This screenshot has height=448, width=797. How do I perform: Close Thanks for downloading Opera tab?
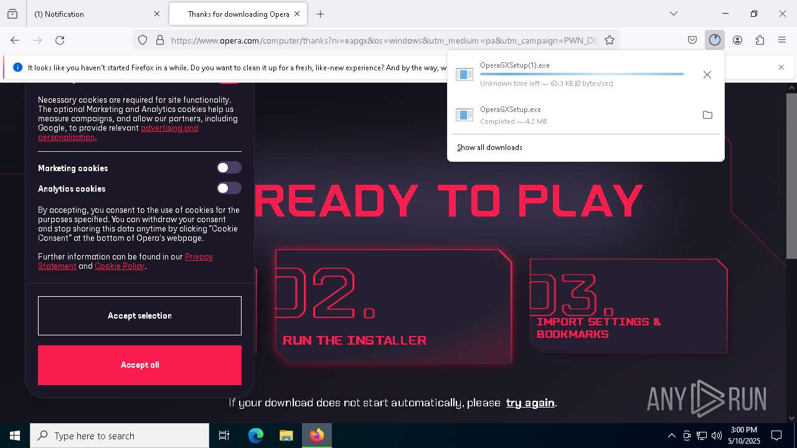[x=297, y=14]
